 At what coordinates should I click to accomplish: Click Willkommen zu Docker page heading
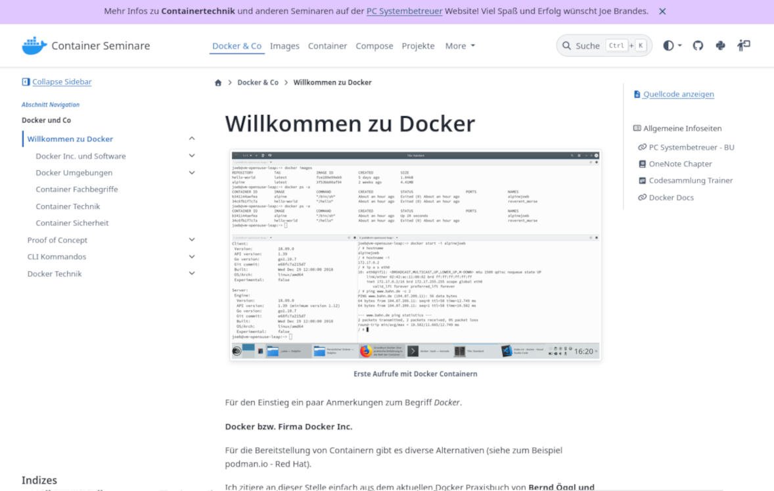pyautogui.click(x=350, y=124)
